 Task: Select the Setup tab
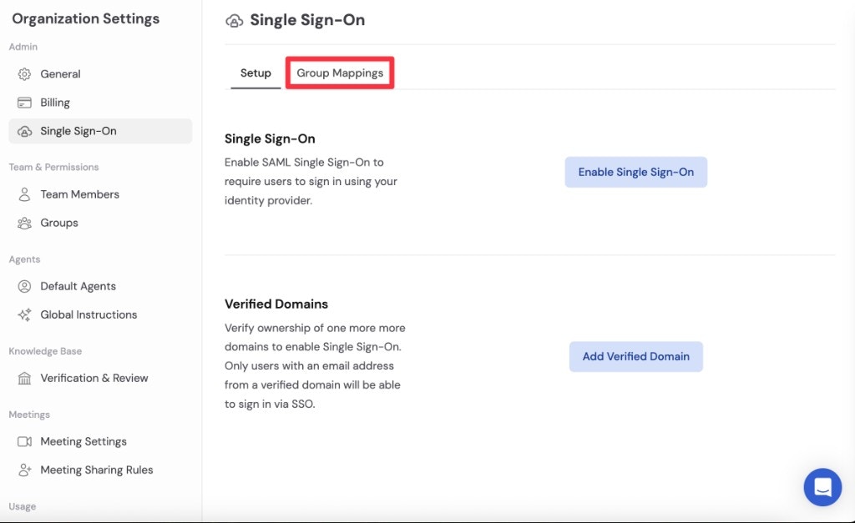click(x=255, y=73)
